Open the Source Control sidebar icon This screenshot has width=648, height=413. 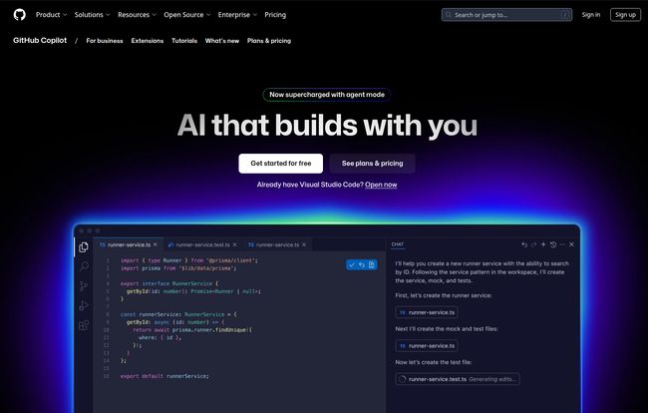(x=84, y=285)
